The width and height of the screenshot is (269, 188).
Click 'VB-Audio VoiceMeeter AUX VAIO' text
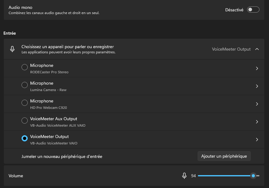pos(58,125)
